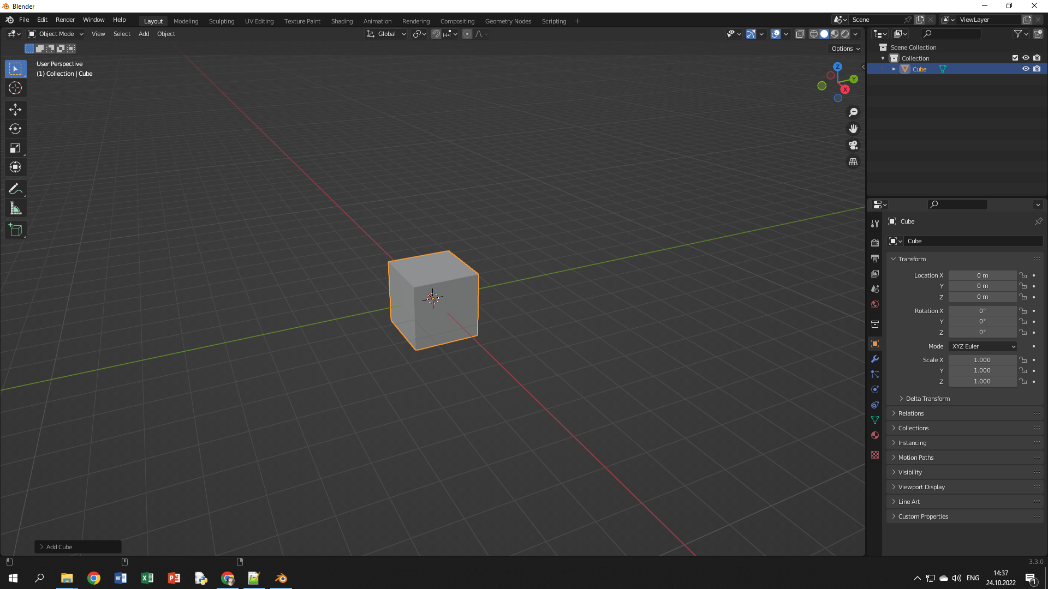
Task: Activate the Transform tool
Action: [x=15, y=167]
